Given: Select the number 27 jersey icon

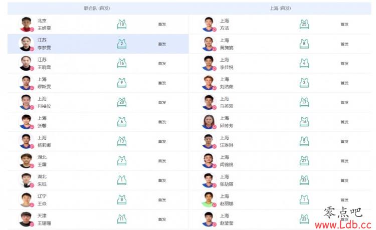Looking at the screenshot, I should [x=304, y=161].
